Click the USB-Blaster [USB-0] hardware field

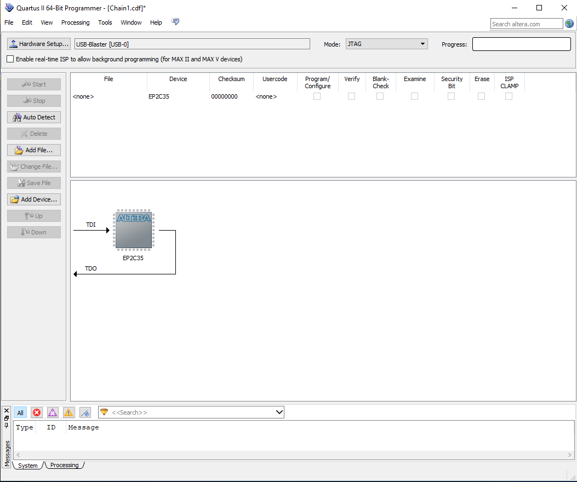tap(192, 44)
